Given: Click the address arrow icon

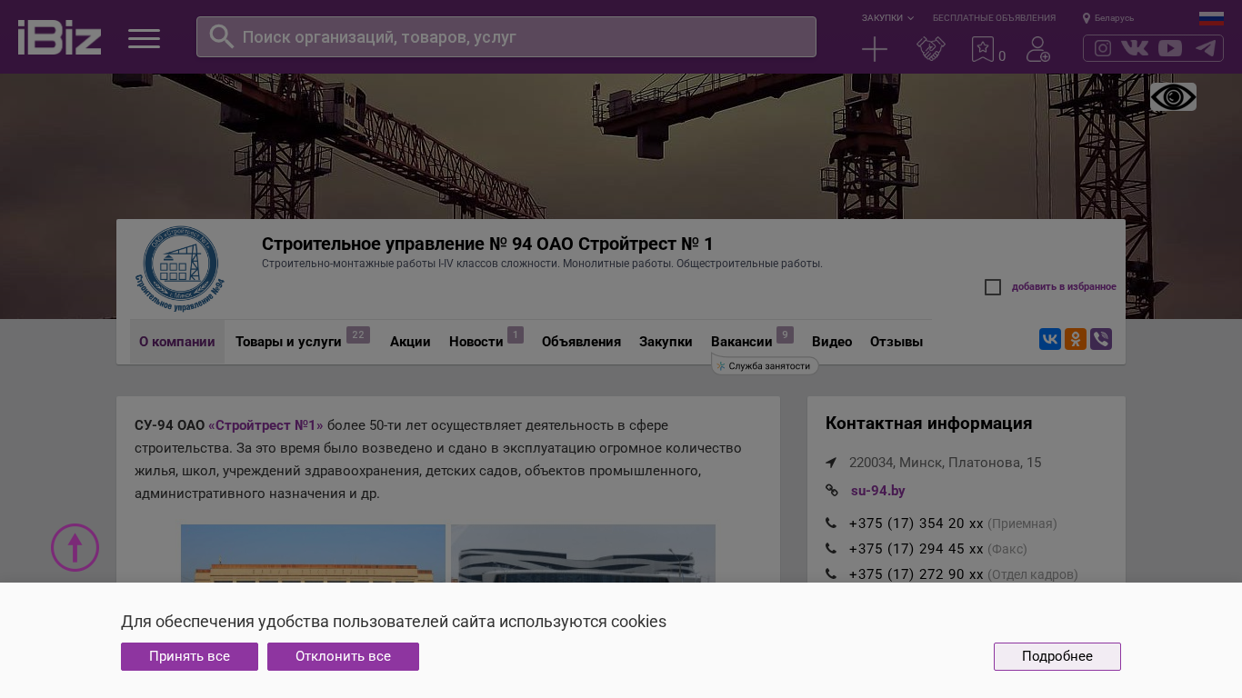Looking at the screenshot, I should click(x=831, y=463).
